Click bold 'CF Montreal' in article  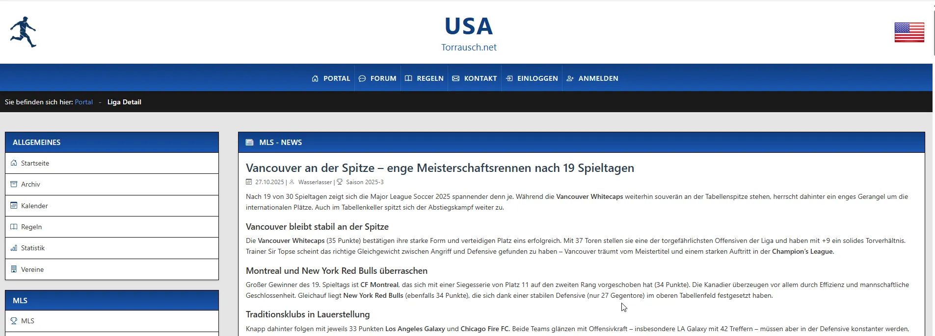pos(379,285)
